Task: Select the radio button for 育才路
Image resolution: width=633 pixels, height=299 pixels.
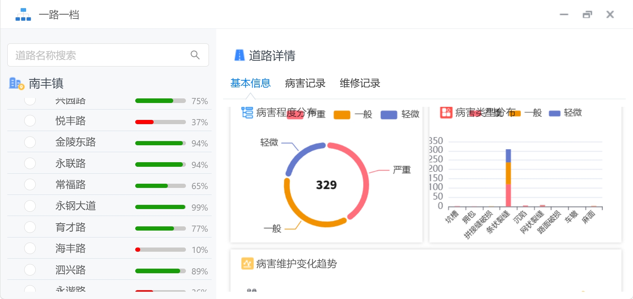Action: point(30,227)
